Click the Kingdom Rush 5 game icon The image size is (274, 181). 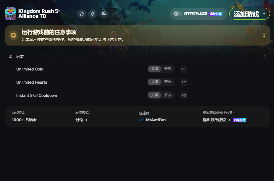11,14
